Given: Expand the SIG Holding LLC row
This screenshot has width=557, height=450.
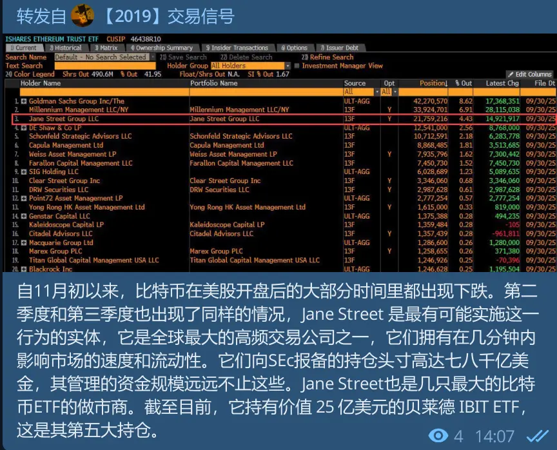Looking at the screenshot, I should (x=24, y=172).
